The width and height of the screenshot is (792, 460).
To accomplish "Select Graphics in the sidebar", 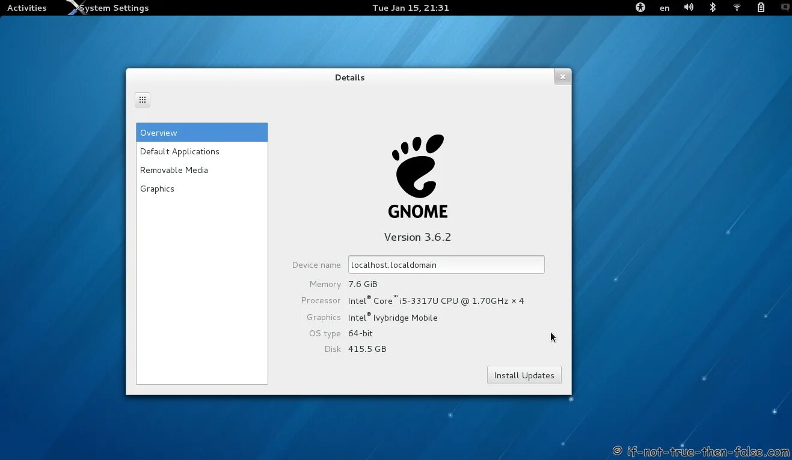I will tap(202, 189).
